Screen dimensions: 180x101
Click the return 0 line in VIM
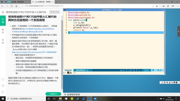pos(79,30)
